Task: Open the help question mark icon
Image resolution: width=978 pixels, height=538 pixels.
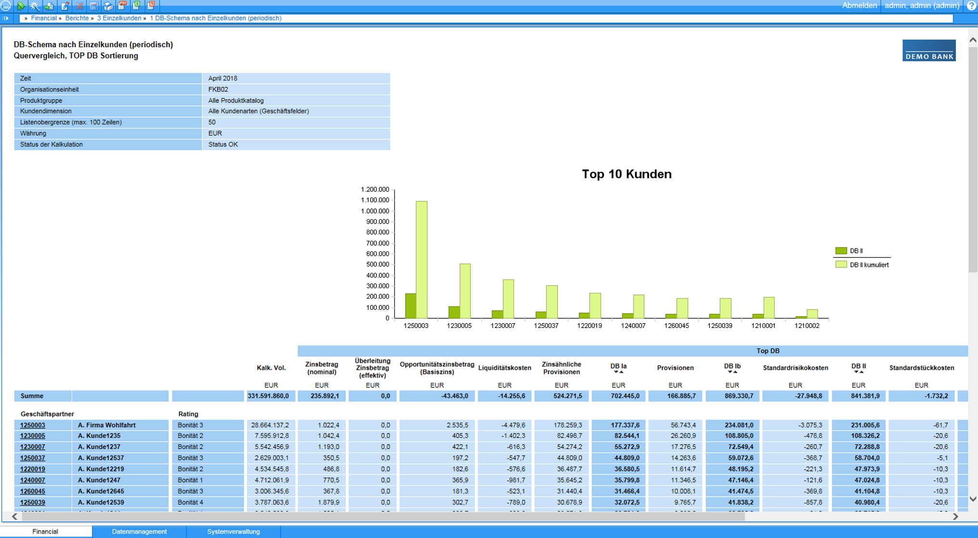Action: pyautogui.click(x=971, y=6)
